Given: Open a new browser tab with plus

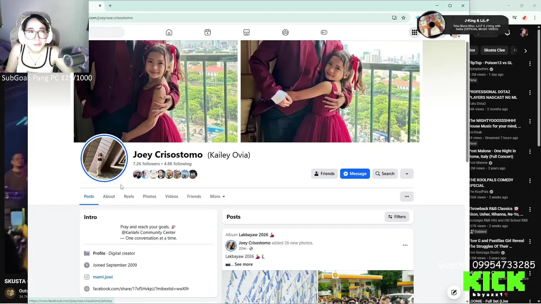Looking at the screenshot, I should coord(110,5).
